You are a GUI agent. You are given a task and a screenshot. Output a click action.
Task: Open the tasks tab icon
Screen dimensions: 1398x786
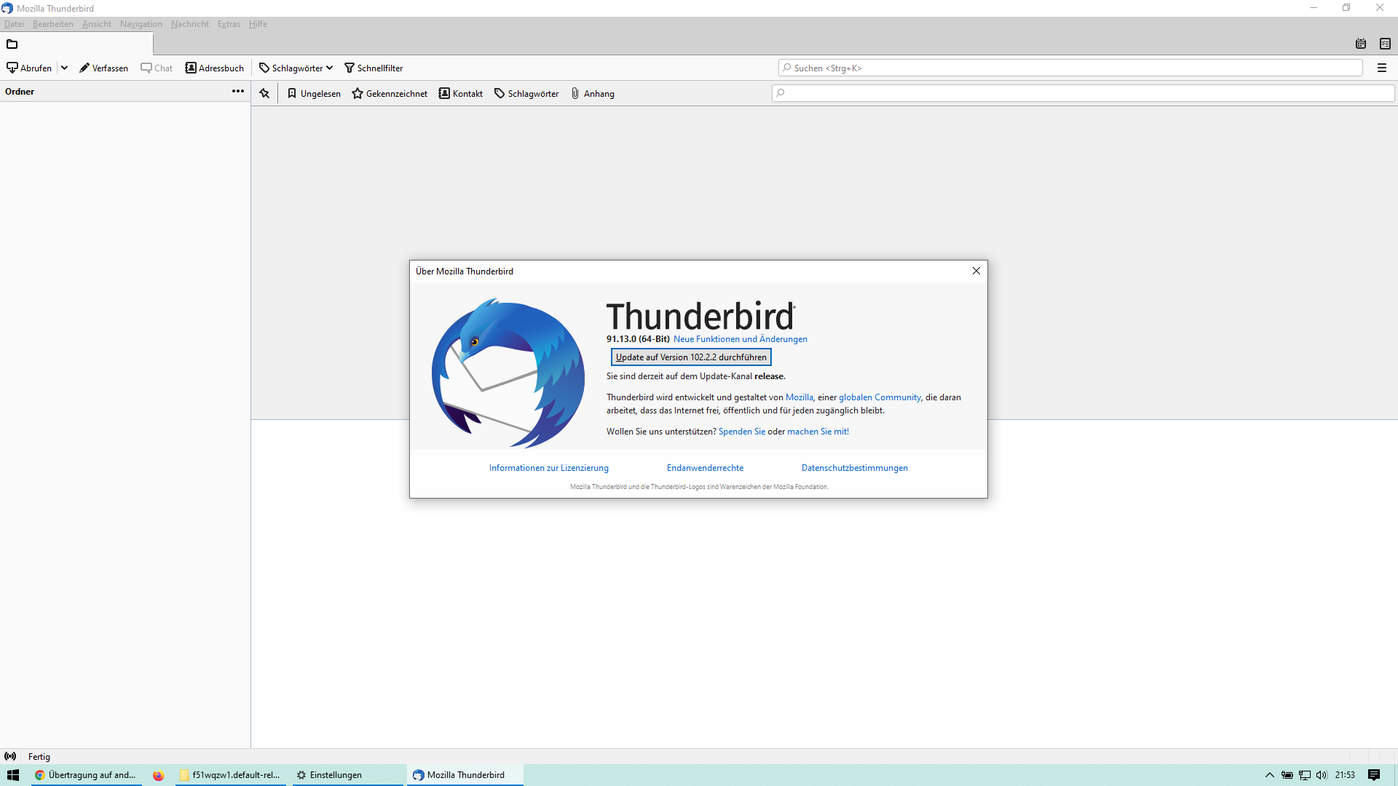(x=1385, y=44)
